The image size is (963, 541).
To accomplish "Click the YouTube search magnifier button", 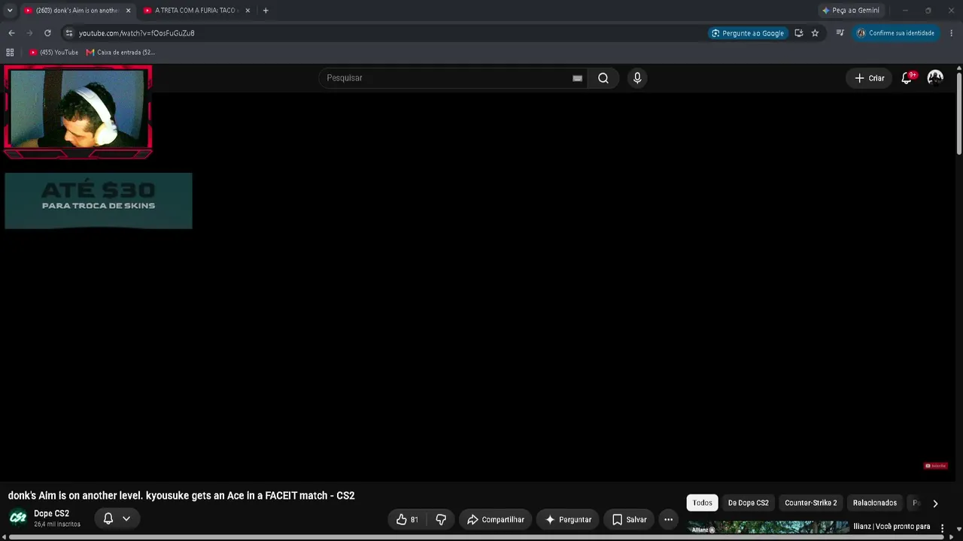I will point(603,78).
